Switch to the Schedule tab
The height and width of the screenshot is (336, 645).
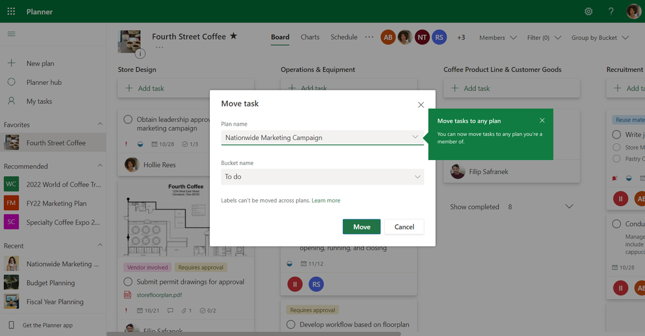click(344, 37)
